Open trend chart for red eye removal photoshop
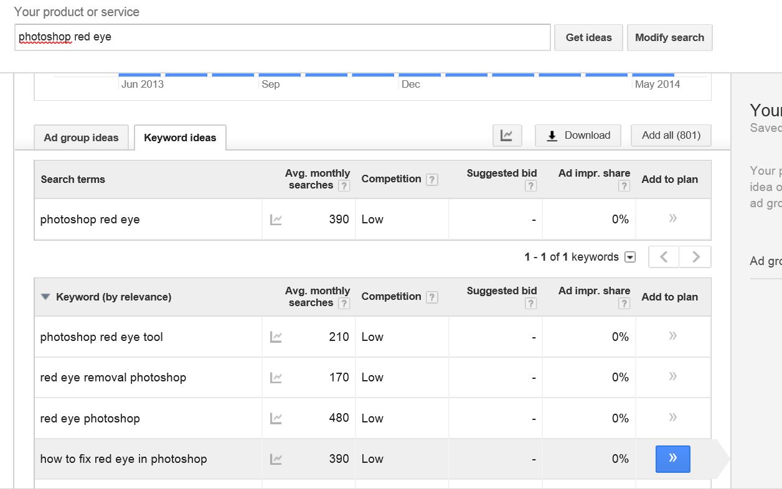The height and width of the screenshot is (489, 782). coord(276,378)
